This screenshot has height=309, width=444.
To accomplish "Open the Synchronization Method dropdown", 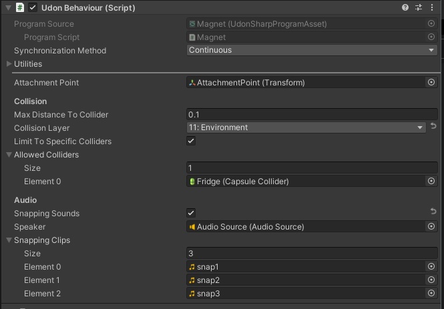I will pyautogui.click(x=312, y=50).
